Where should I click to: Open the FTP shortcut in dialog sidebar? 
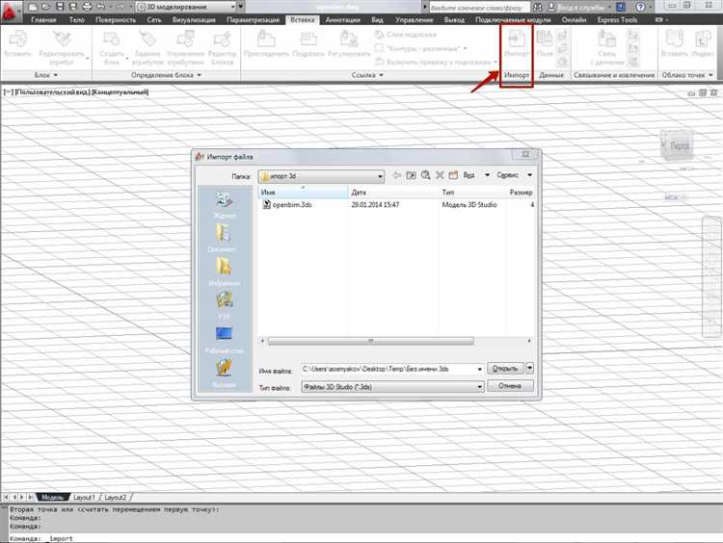(224, 305)
